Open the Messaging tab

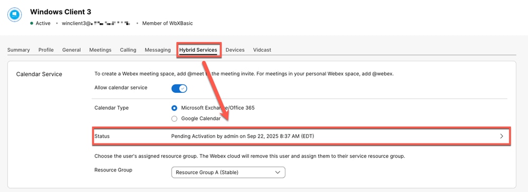tap(158, 50)
